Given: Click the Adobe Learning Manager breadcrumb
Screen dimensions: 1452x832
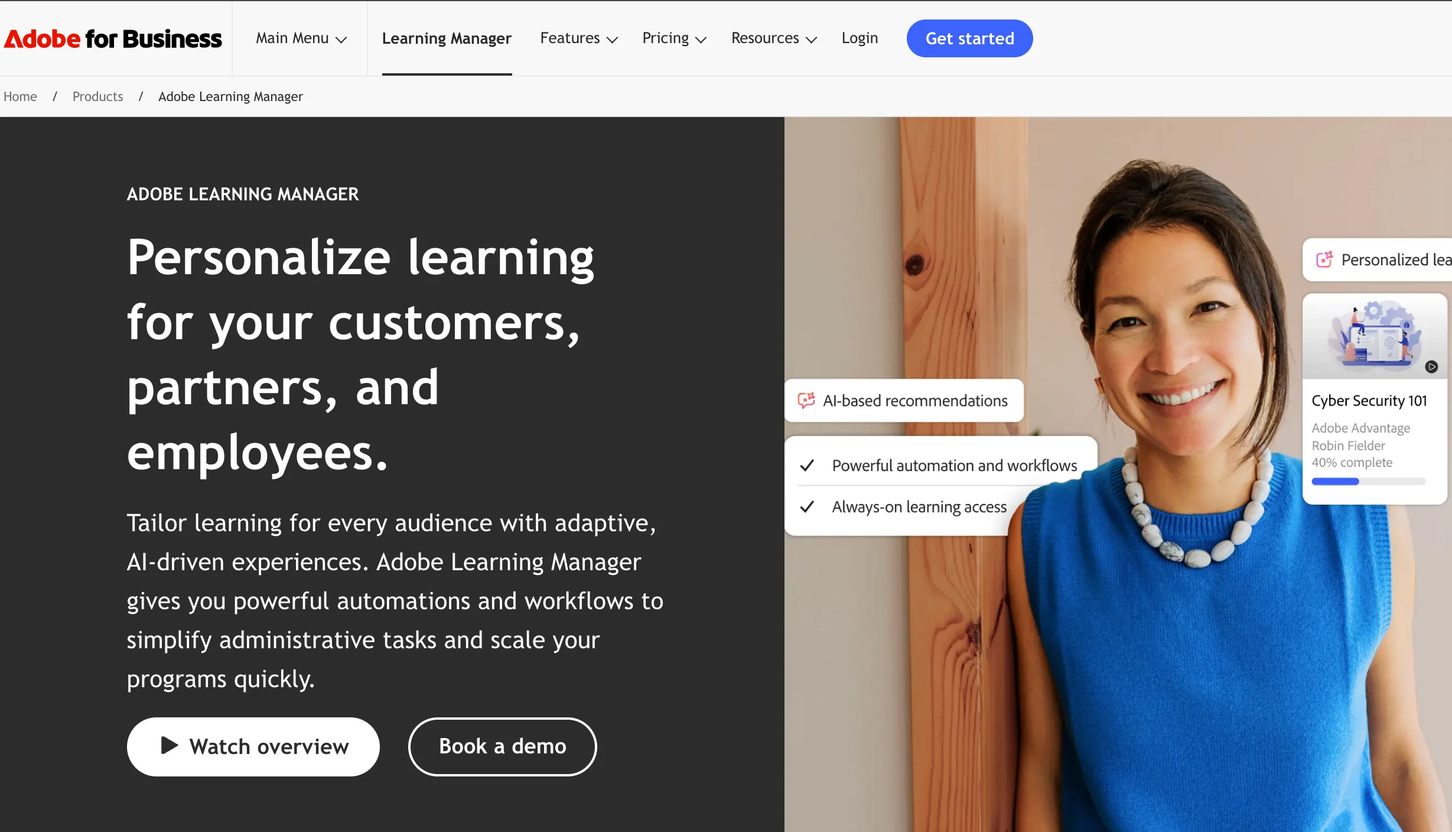Looking at the screenshot, I should click(230, 96).
